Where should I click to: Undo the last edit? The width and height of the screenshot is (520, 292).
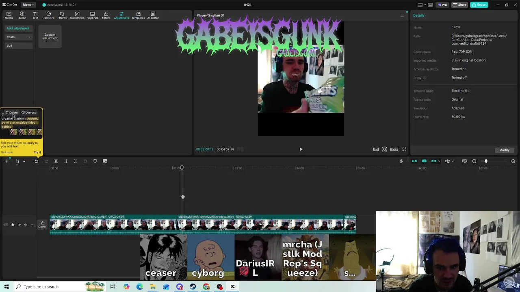point(36,161)
